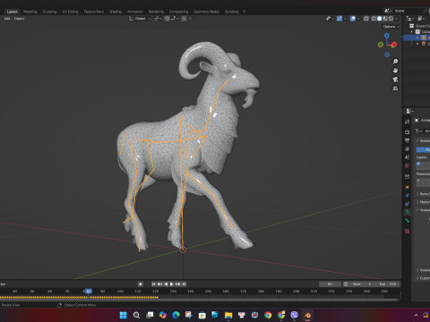Click the Windows Start button

pyautogui.click(x=124, y=315)
